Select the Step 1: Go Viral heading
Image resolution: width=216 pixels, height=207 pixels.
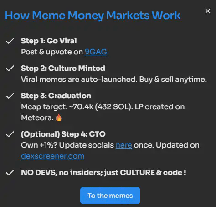[49, 41]
